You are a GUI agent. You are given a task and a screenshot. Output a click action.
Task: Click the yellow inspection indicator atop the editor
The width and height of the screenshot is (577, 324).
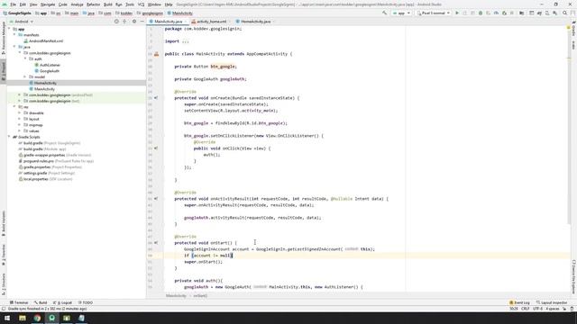569,28
